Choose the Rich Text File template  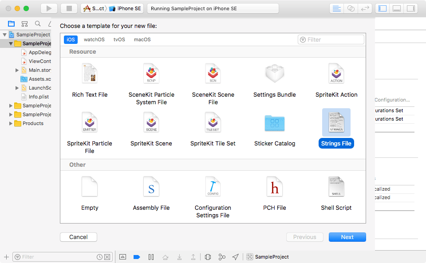click(90, 80)
